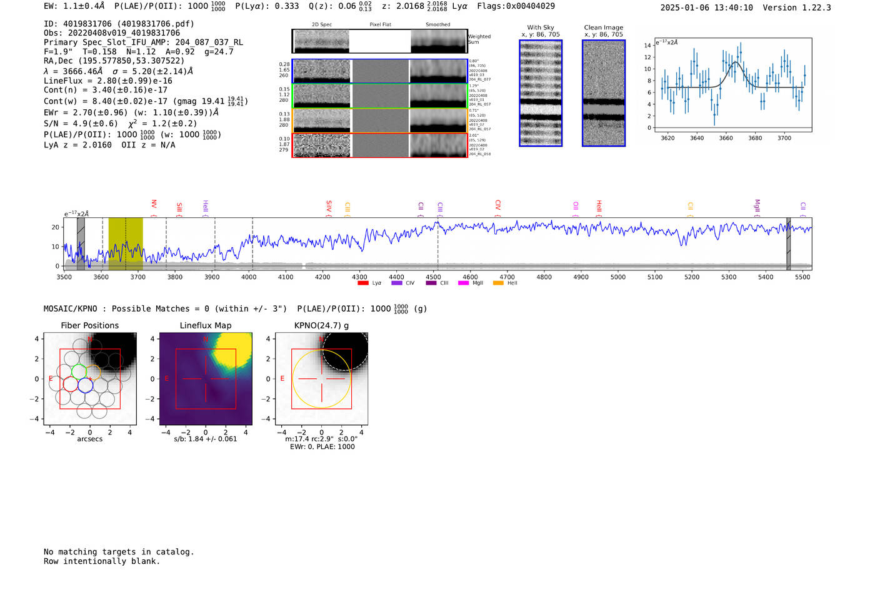Open the Fiber Positions panel image

pyautogui.click(x=90, y=379)
